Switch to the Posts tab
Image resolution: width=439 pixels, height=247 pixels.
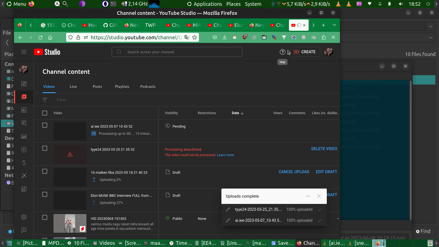pyautogui.click(x=97, y=86)
